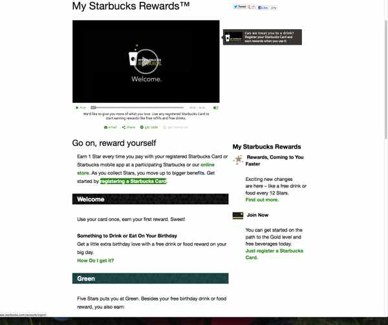The width and height of the screenshot is (388, 325).
Task: Click the Google +1 button
Action: click(251, 7)
